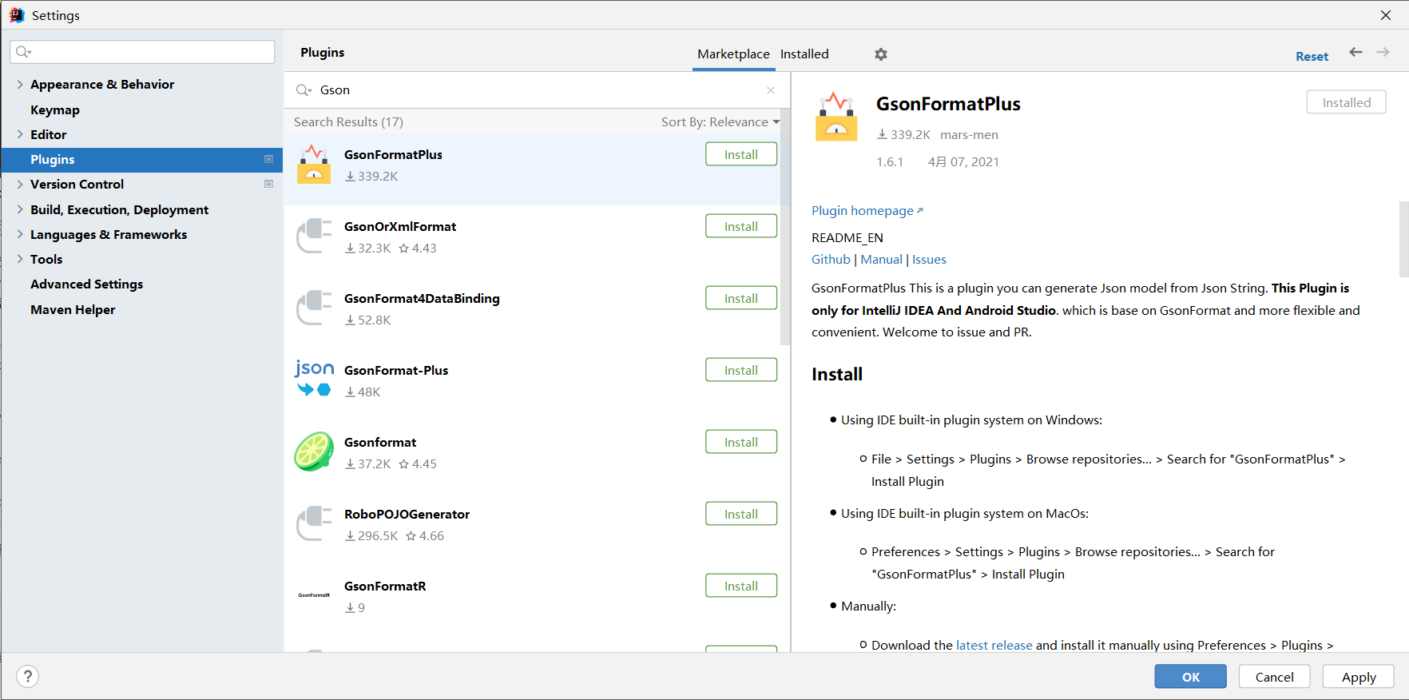
Task: Click the settings search magnifier icon
Action: point(23,52)
